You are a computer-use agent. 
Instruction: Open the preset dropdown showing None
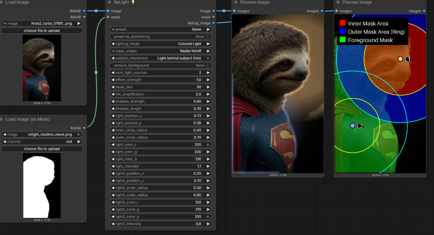[x=161, y=29]
